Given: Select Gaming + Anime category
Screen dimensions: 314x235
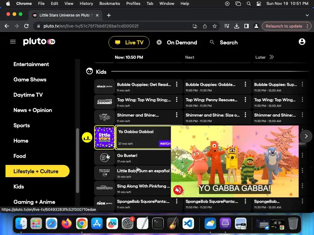Looking at the screenshot, I should [x=34, y=202].
